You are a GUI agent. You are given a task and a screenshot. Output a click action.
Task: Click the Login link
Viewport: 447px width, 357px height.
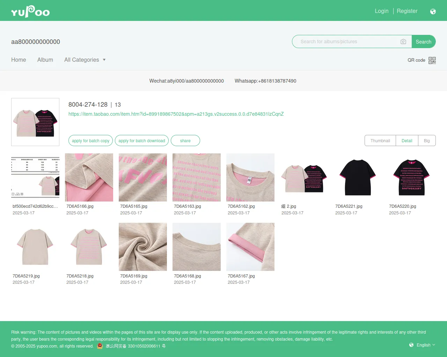tap(382, 11)
